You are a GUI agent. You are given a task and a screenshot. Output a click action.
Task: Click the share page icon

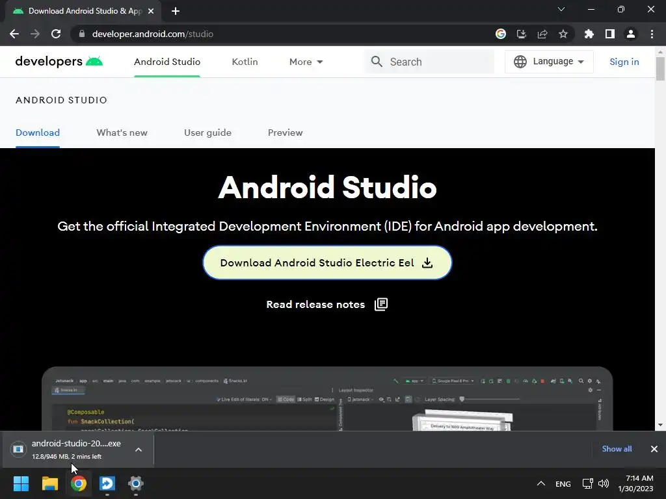tap(542, 34)
